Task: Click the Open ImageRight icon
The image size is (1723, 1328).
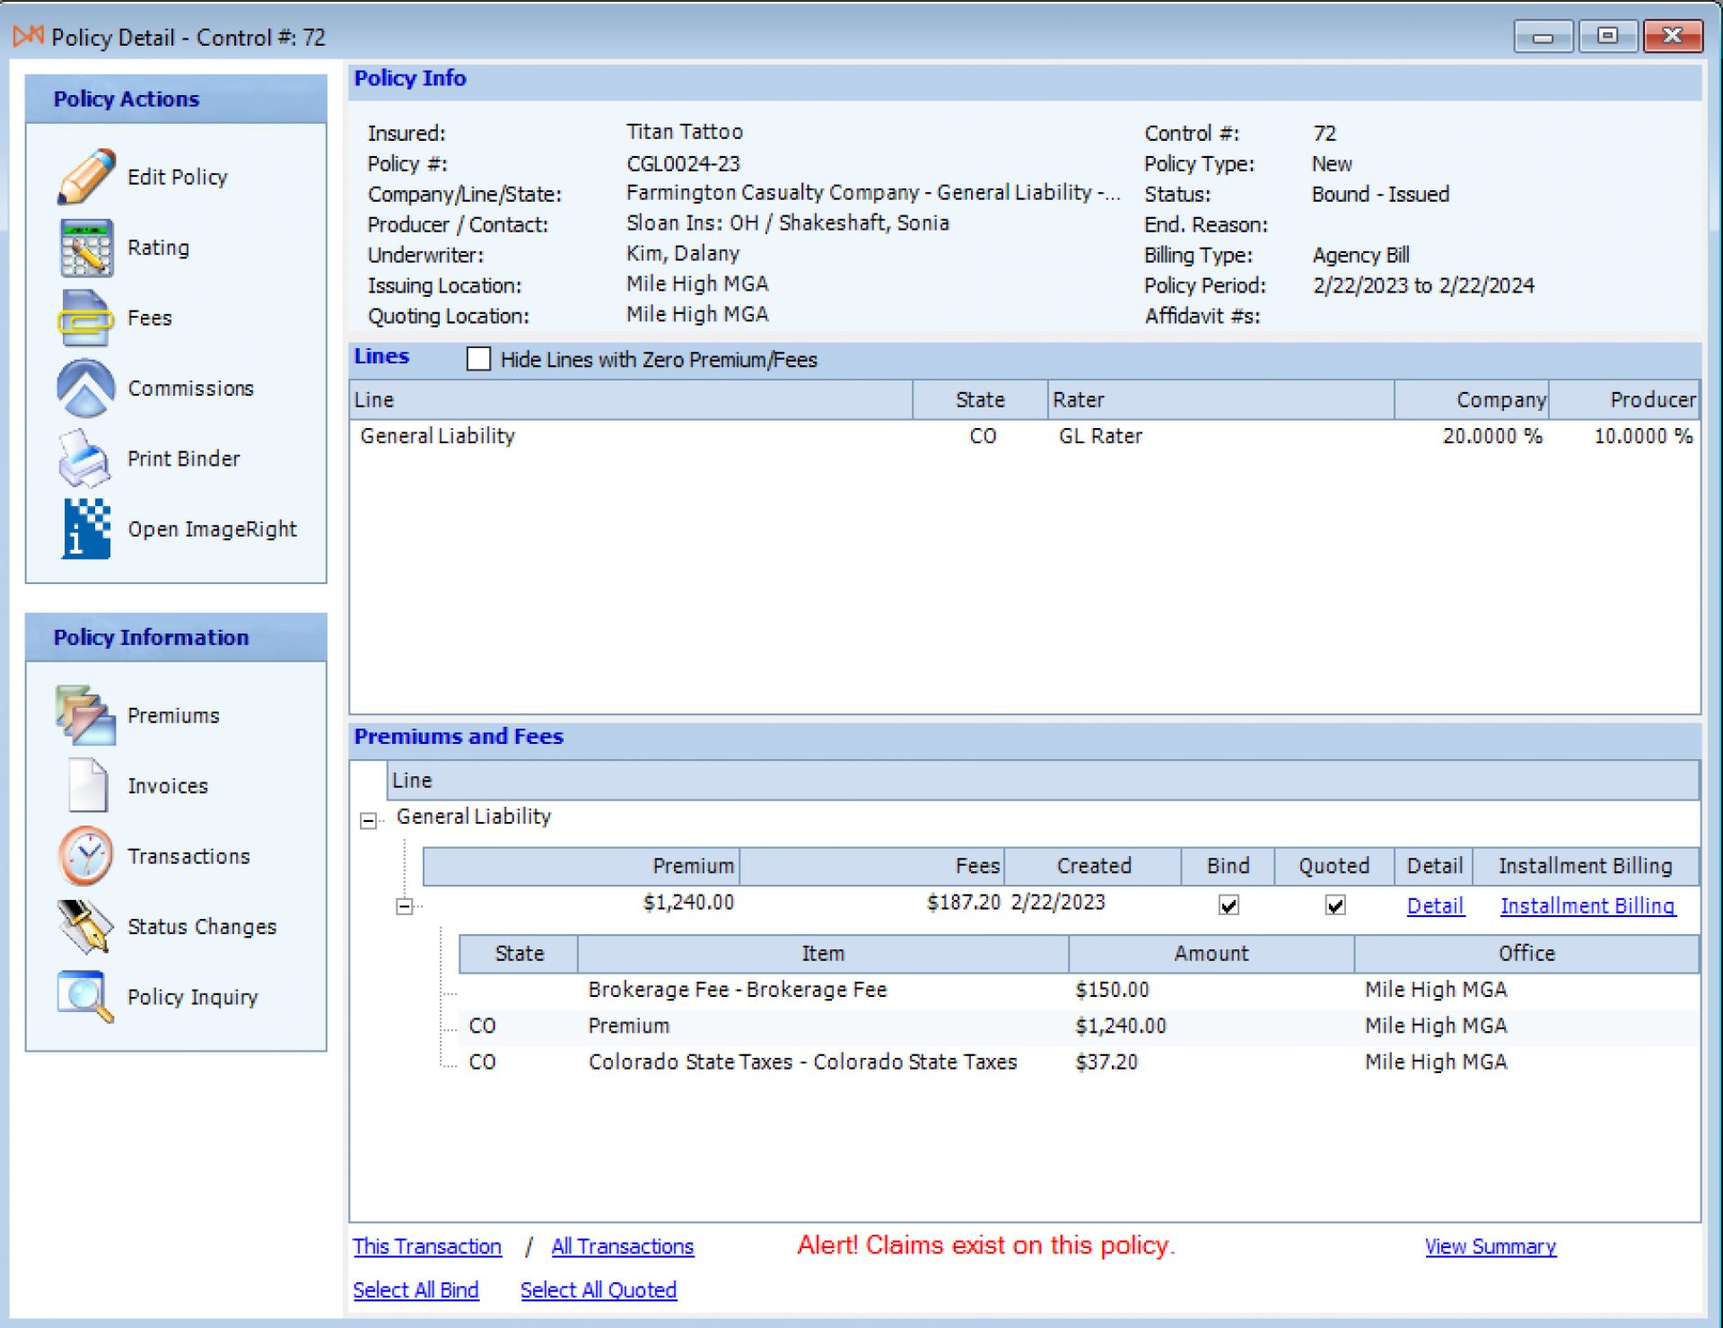Action: click(86, 529)
